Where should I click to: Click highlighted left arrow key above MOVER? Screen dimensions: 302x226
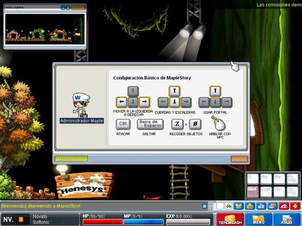pos(121,102)
